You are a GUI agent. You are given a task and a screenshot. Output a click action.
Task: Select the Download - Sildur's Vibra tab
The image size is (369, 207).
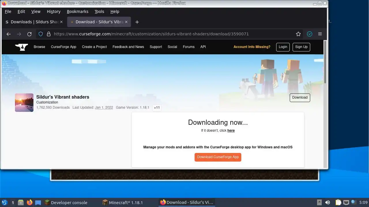pyautogui.click(x=99, y=22)
